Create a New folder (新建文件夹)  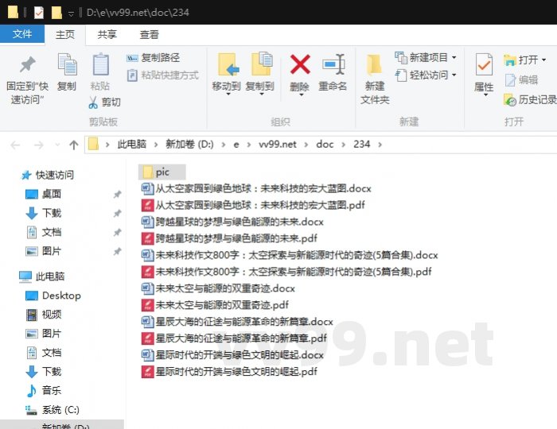(x=375, y=79)
